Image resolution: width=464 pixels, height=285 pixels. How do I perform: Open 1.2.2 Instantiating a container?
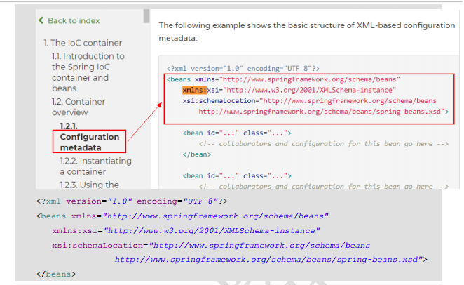95,166
